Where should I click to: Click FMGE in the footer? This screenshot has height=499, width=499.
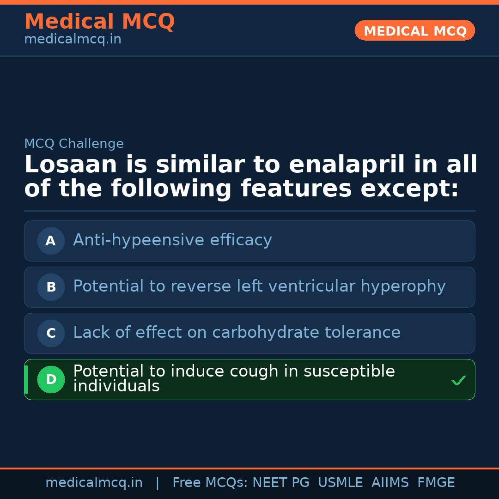[436, 483]
